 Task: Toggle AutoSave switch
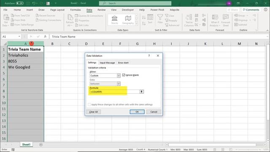20,3
